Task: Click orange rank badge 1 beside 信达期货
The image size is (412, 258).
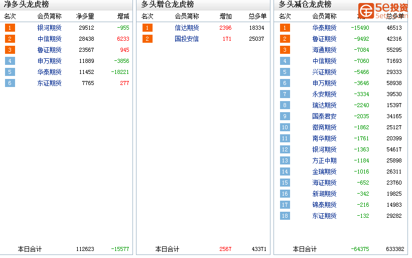Action: [x=148, y=28]
